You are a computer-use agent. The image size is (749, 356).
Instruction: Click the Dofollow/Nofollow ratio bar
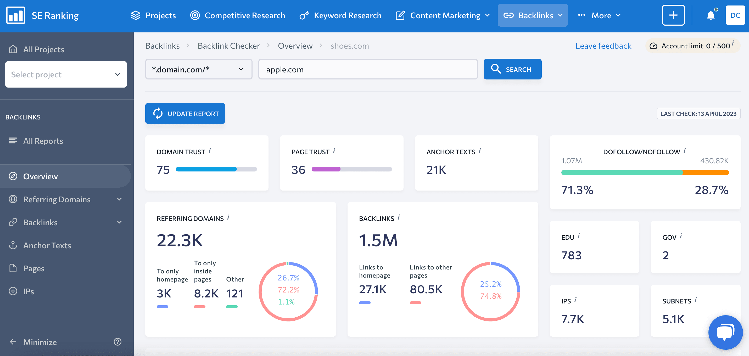coord(645,173)
